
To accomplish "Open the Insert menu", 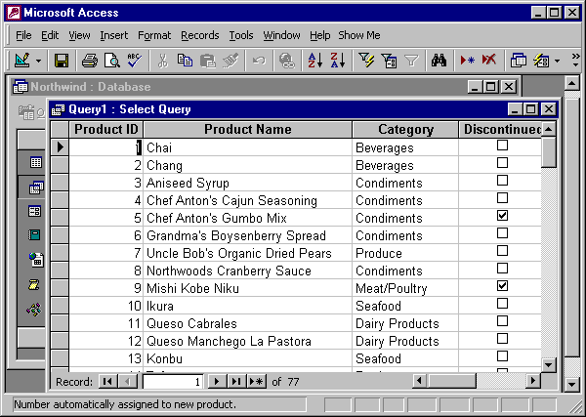I will 113,35.
